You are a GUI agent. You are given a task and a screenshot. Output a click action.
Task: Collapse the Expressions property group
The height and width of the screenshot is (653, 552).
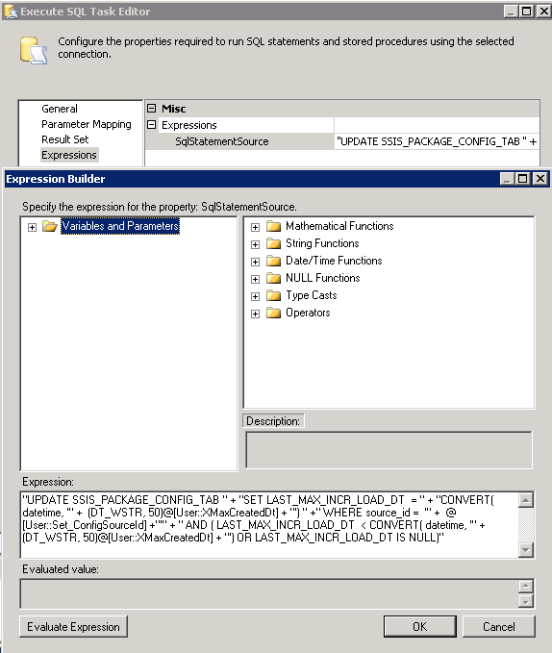152,124
